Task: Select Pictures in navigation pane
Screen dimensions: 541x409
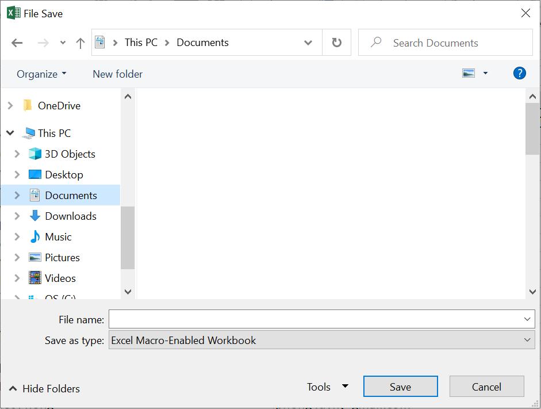Action: (x=62, y=258)
